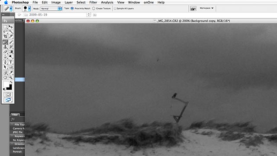Collapse the toolbox with double arrows
The width and height of the screenshot is (277, 156).
point(3,15)
